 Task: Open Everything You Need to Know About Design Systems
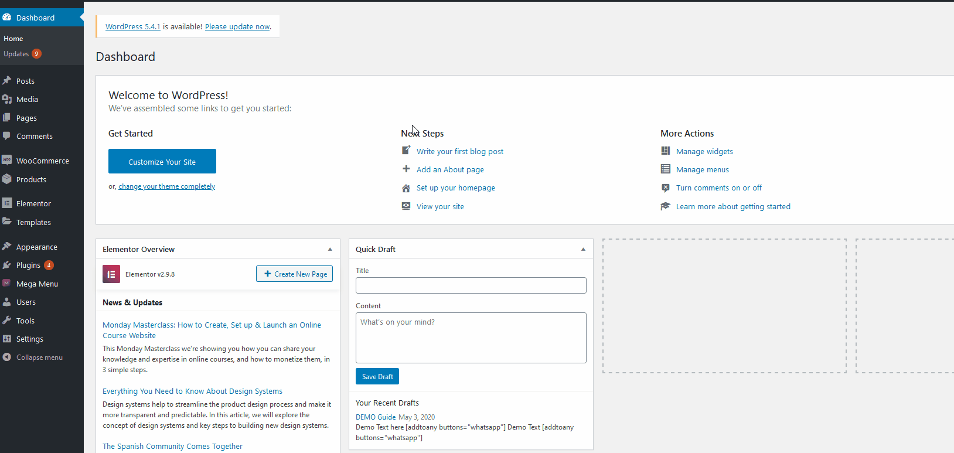coord(192,391)
